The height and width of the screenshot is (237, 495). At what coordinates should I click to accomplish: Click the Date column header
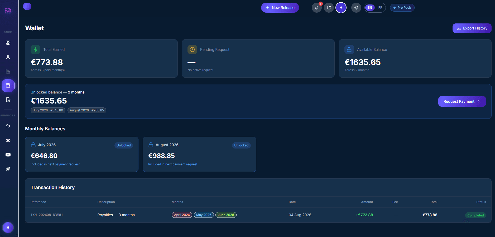click(292, 202)
